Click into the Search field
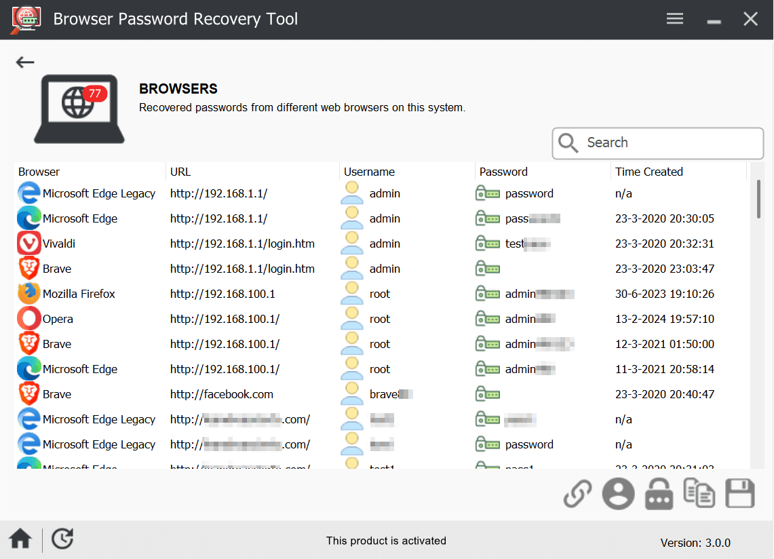The height and width of the screenshot is (559, 774). (x=668, y=143)
